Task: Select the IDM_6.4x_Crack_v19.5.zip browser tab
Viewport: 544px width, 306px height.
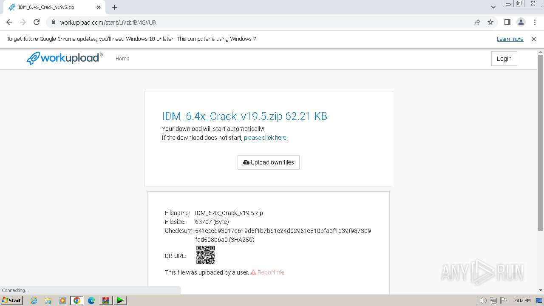Action: (54, 7)
